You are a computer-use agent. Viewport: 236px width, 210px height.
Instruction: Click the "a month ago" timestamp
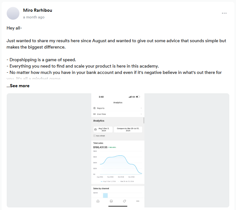tap(34, 17)
